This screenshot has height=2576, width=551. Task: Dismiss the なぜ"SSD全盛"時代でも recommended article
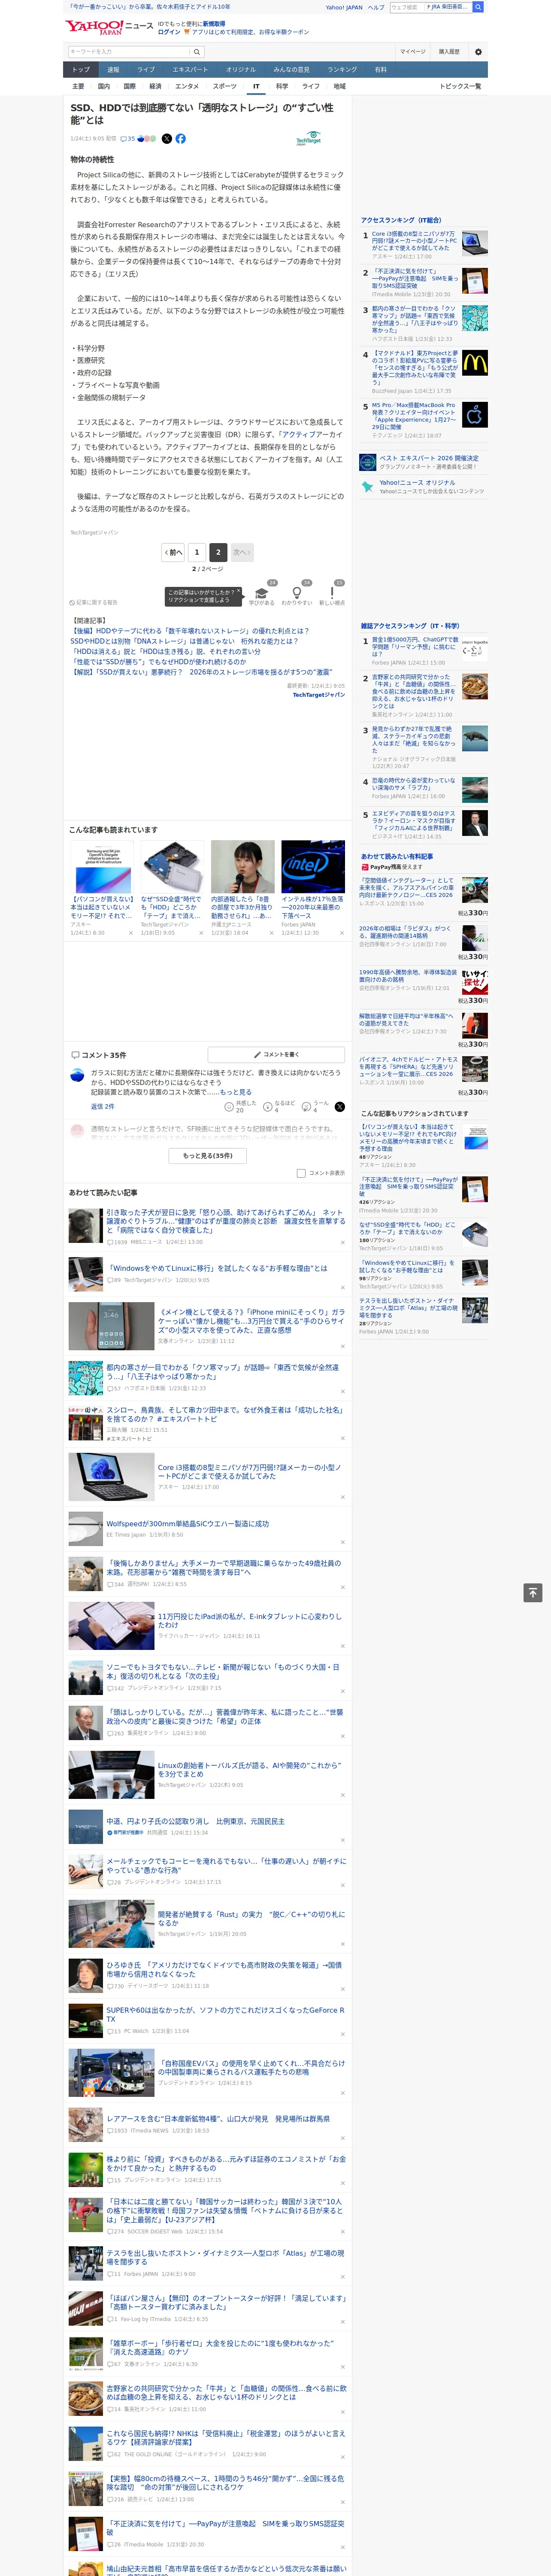[x=201, y=933]
